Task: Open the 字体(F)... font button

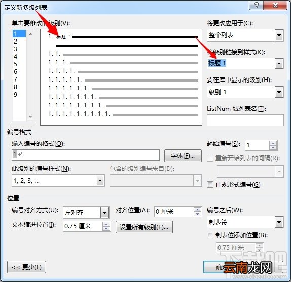Action: coord(183,156)
